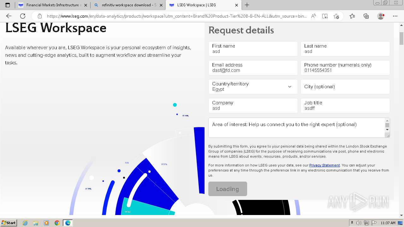Open a new tab with plus icon
Image resolution: width=404 pixels, height=227 pixels.
coord(247,5)
